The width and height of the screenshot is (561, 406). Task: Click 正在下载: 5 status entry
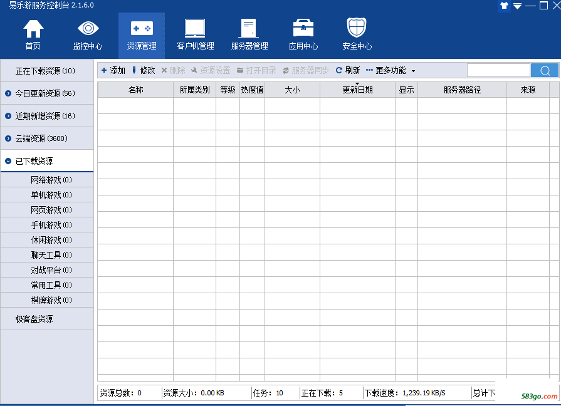tap(322, 393)
